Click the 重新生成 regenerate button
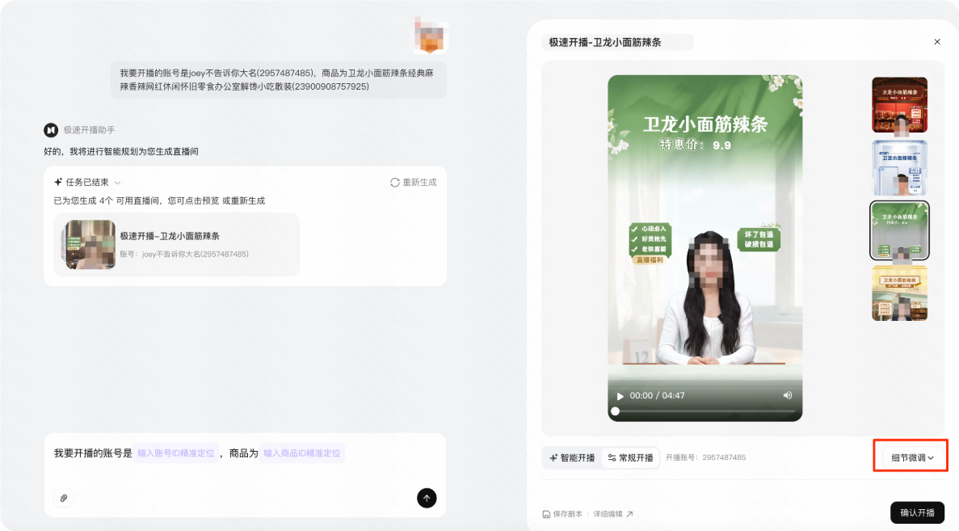 [x=414, y=183]
